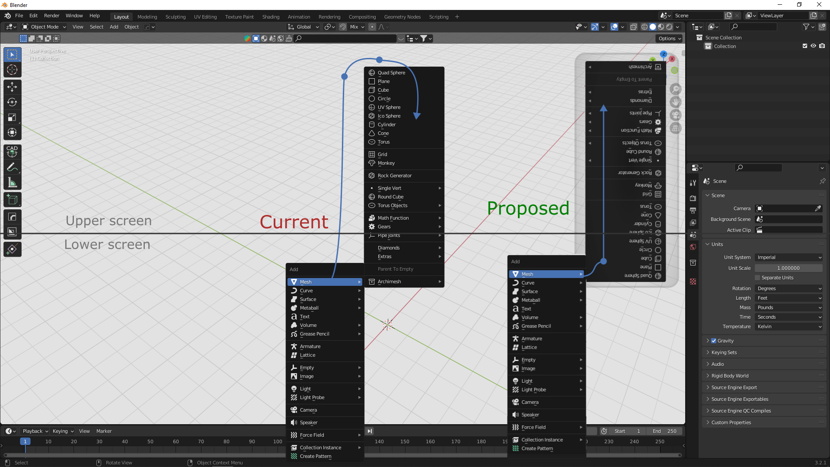Screen dimensions: 830x467
Task: Select the Measure tool
Action: (x=12, y=182)
